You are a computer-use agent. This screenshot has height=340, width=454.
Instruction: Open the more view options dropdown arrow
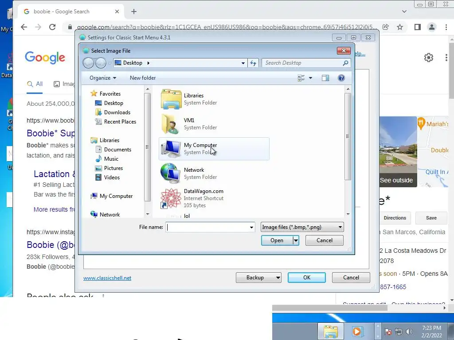tap(310, 78)
